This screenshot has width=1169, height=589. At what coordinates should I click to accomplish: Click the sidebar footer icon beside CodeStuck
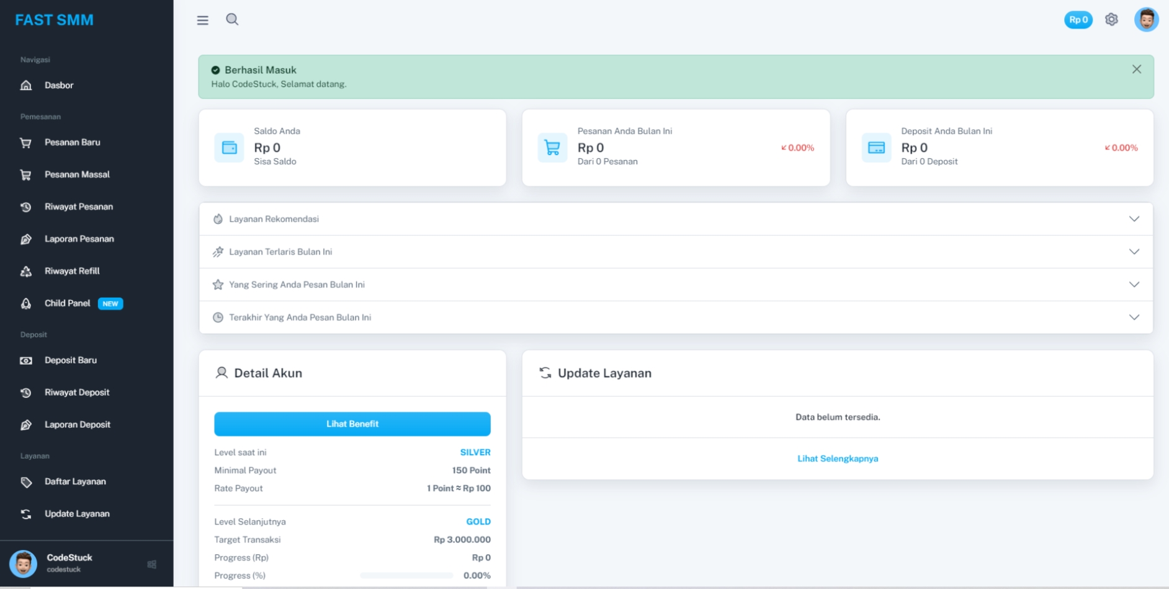pyautogui.click(x=152, y=564)
